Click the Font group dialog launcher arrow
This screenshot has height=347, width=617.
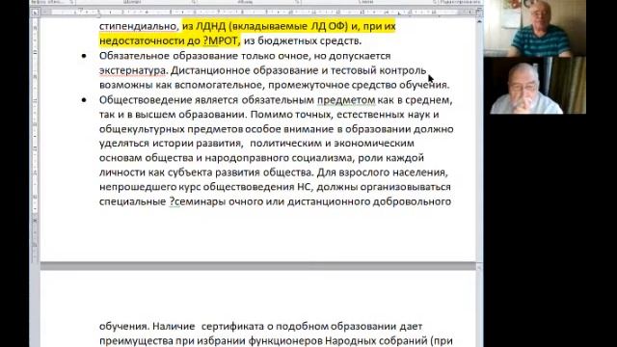194,2
